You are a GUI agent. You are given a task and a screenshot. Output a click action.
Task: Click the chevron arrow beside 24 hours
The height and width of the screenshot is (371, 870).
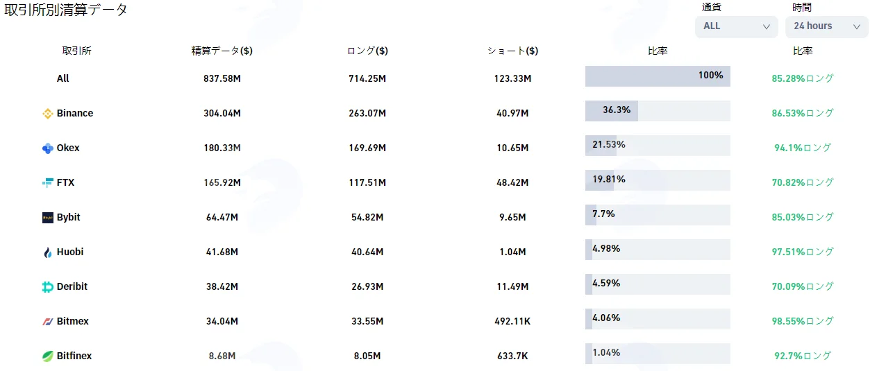click(x=856, y=26)
